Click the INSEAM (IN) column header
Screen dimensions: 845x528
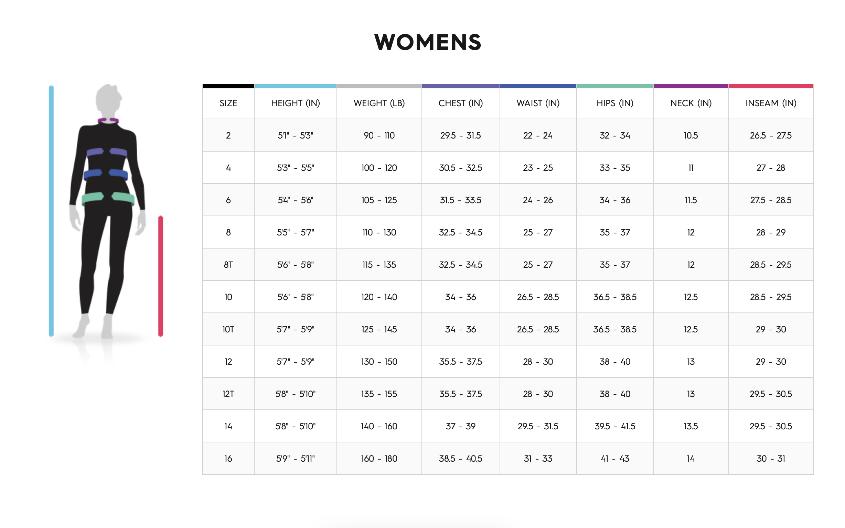(x=771, y=103)
